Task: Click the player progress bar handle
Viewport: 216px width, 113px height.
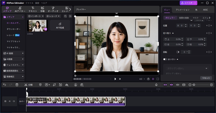Action: [75, 76]
